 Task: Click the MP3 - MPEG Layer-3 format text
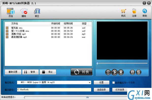tap(38, 82)
